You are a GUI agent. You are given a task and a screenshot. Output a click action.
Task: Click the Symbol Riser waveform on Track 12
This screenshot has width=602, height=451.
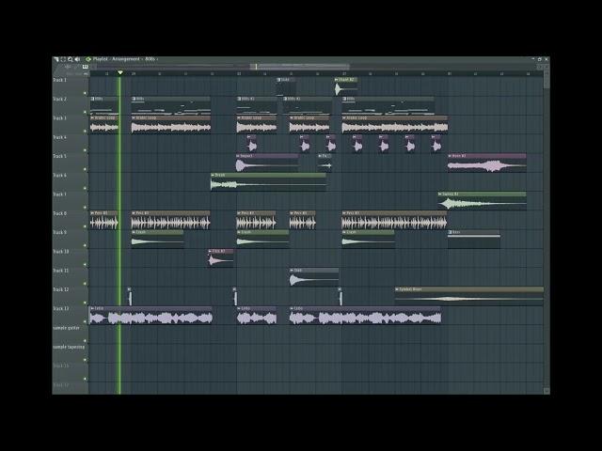point(469,299)
